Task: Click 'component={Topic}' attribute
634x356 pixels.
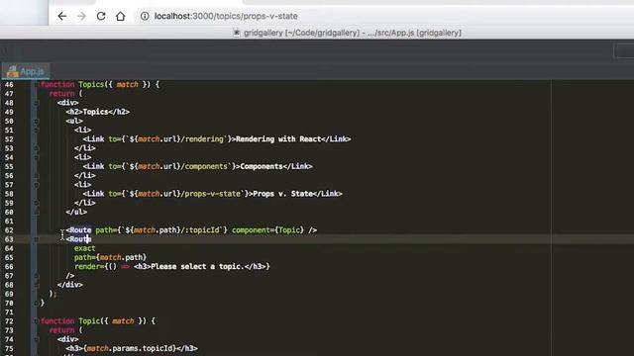Action: 268,230
